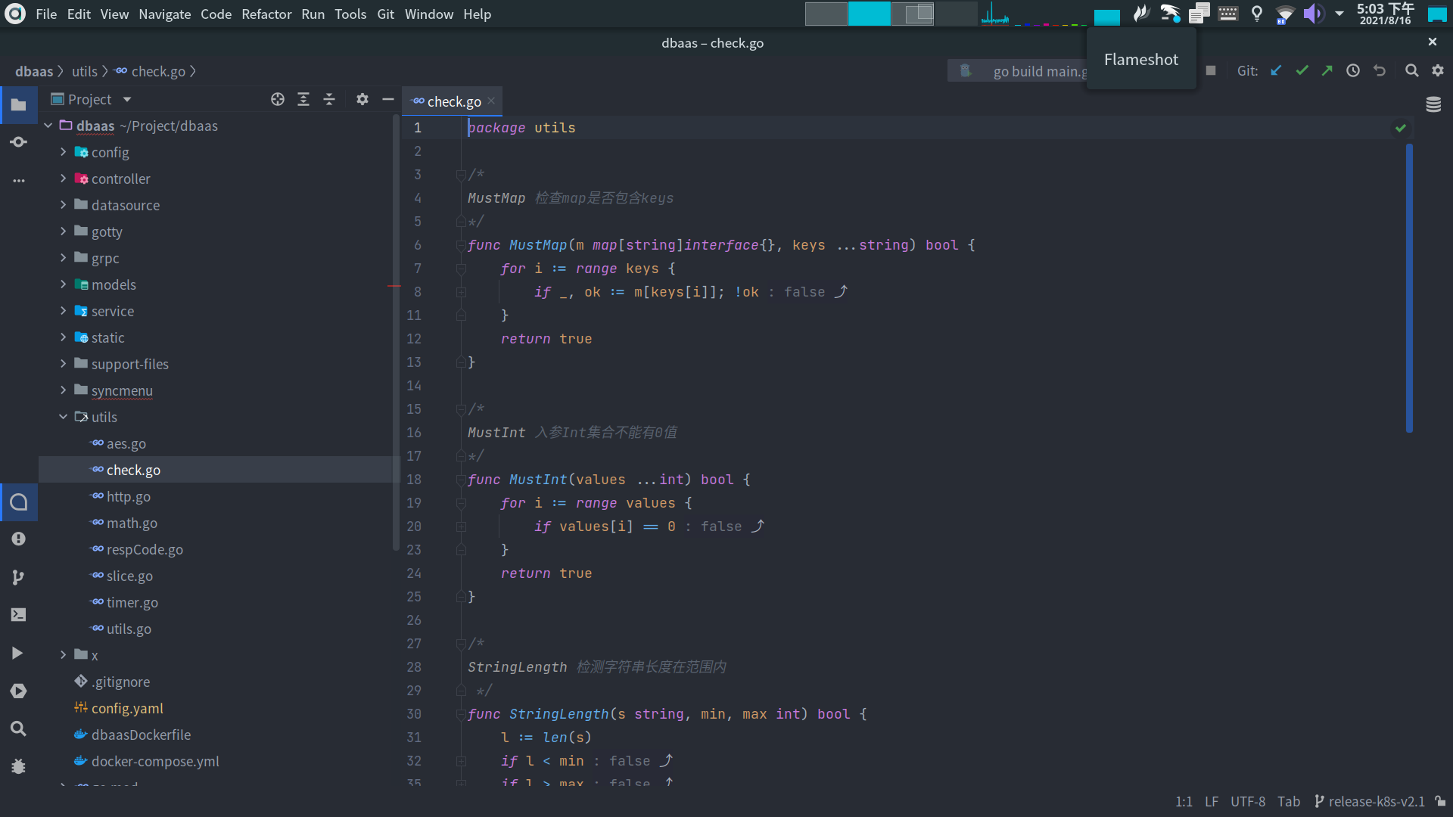
Task: Expand the gotty folder
Action: [x=64, y=231]
